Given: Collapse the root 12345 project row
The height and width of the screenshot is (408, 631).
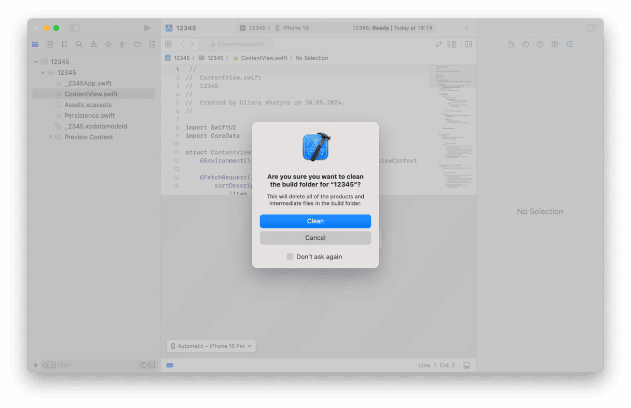Looking at the screenshot, I should tap(36, 62).
